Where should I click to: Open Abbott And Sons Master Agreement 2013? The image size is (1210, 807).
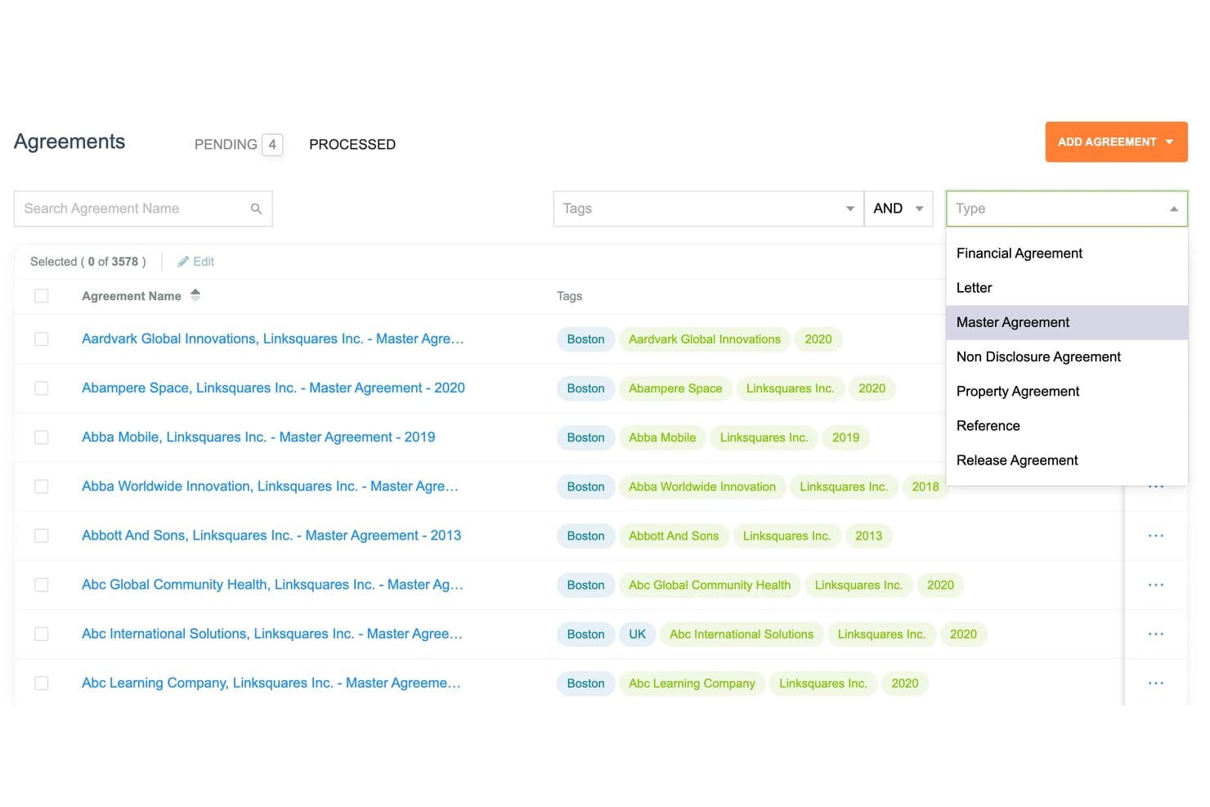pyautogui.click(x=271, y=535)
